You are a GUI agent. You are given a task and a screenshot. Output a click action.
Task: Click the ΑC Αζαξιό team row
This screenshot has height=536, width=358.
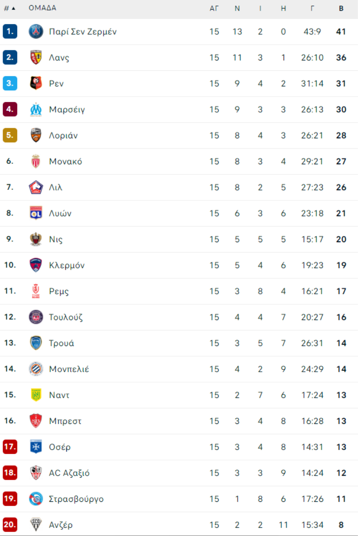pos(179,473)
